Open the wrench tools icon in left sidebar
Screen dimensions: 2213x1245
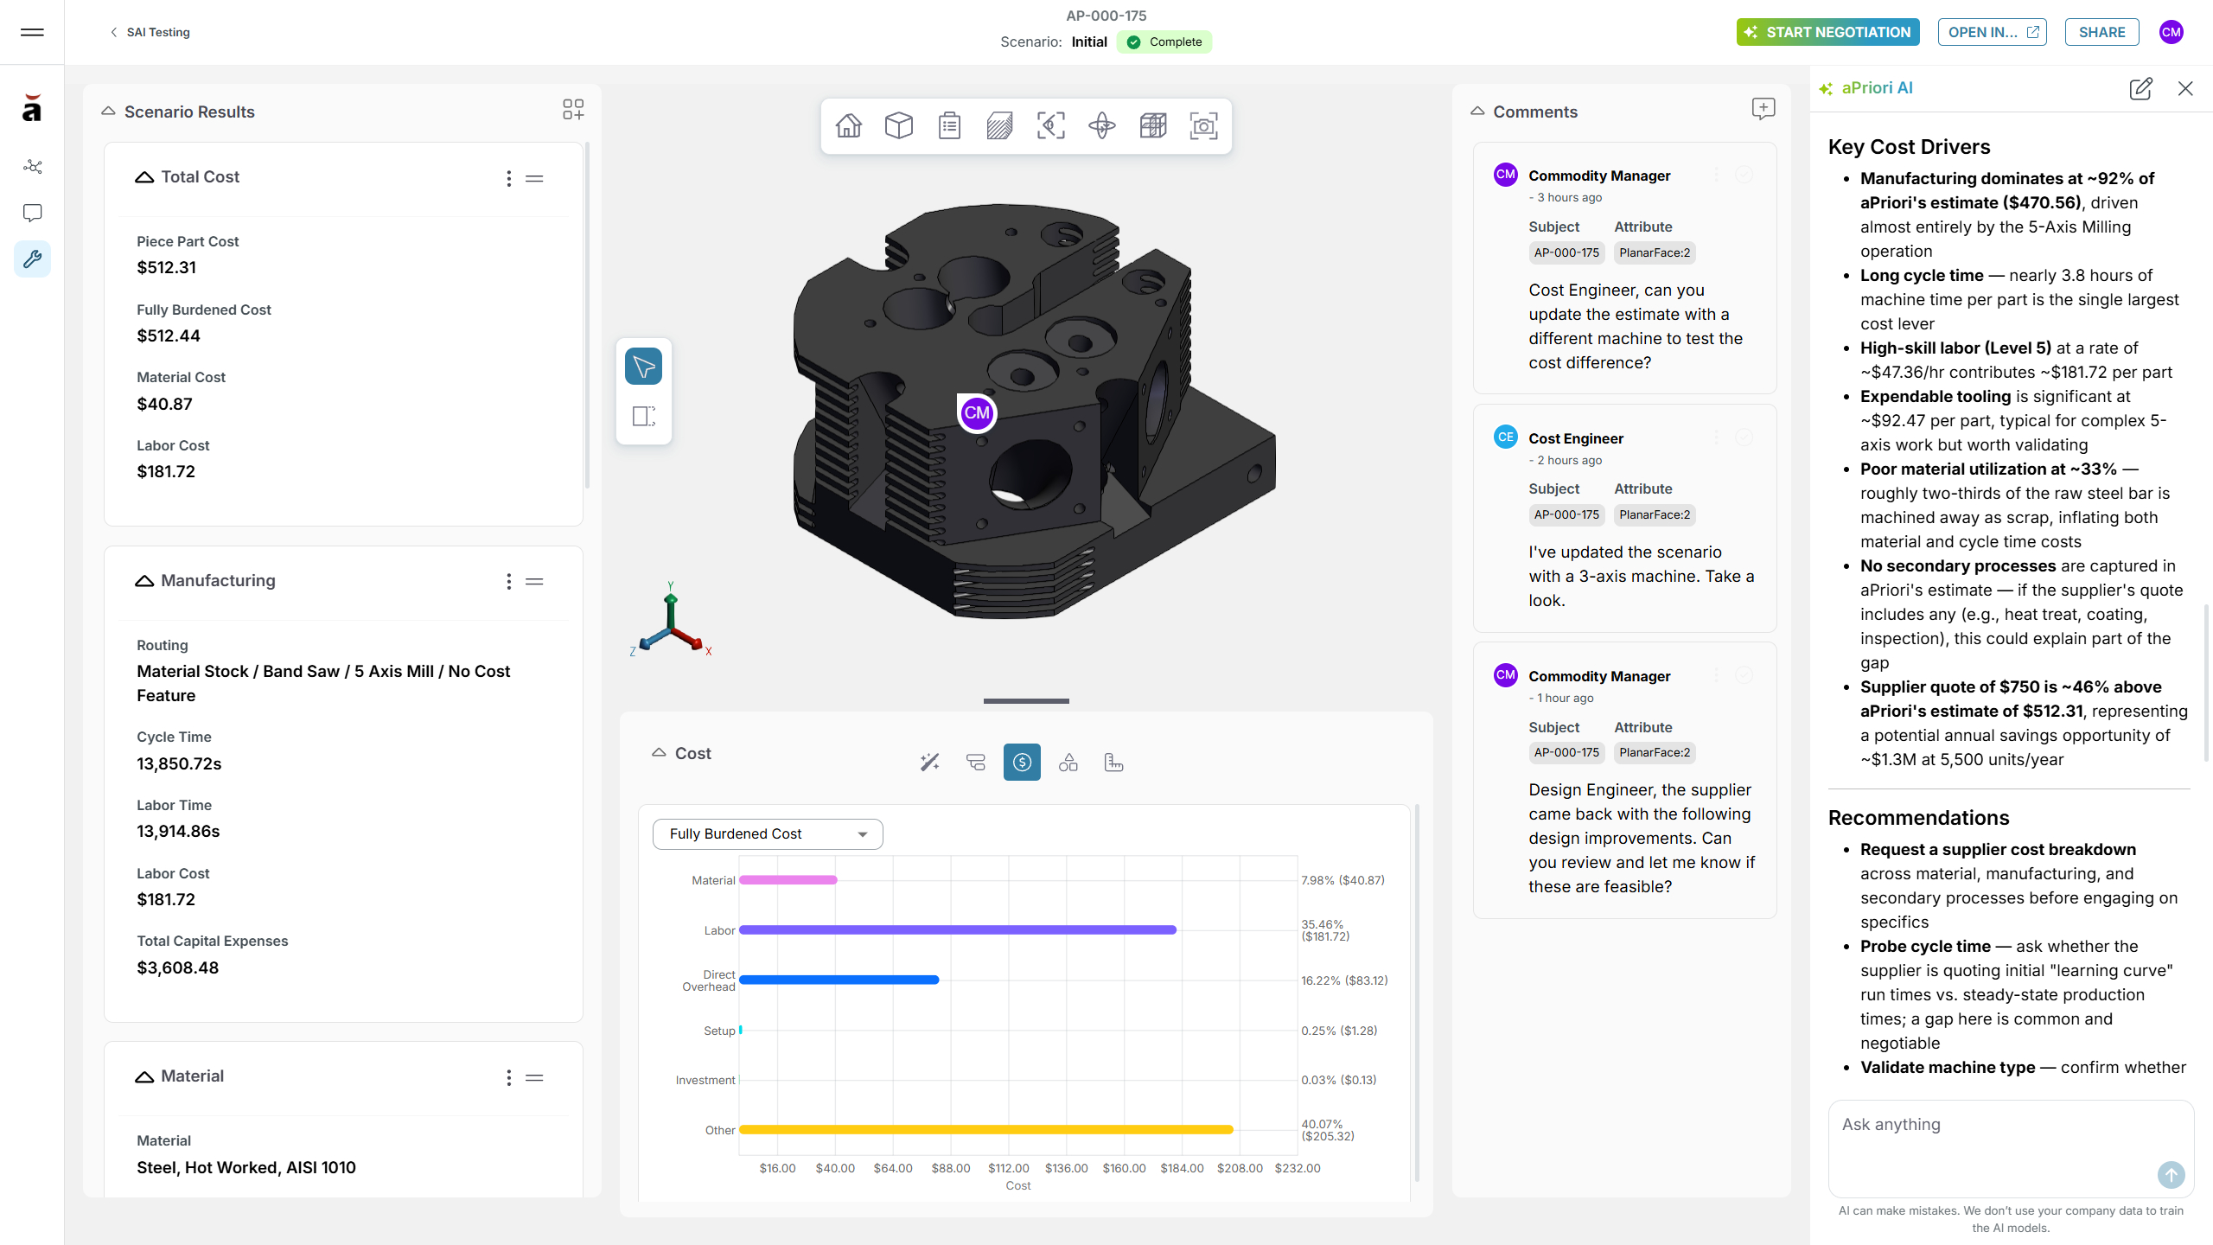click(32, 259)
